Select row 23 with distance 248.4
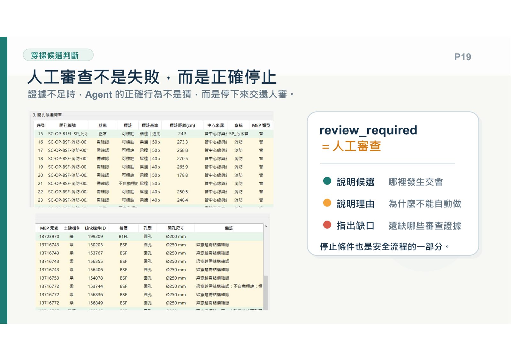 point(153,200)
